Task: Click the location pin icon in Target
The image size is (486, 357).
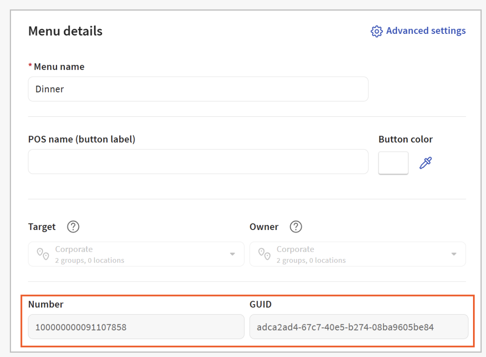Action: [x=42, y=254]
